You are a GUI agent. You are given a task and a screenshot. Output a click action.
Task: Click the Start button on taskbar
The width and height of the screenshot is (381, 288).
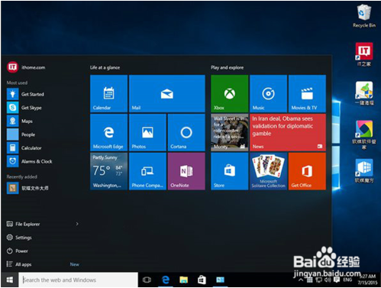pos(10,280)
